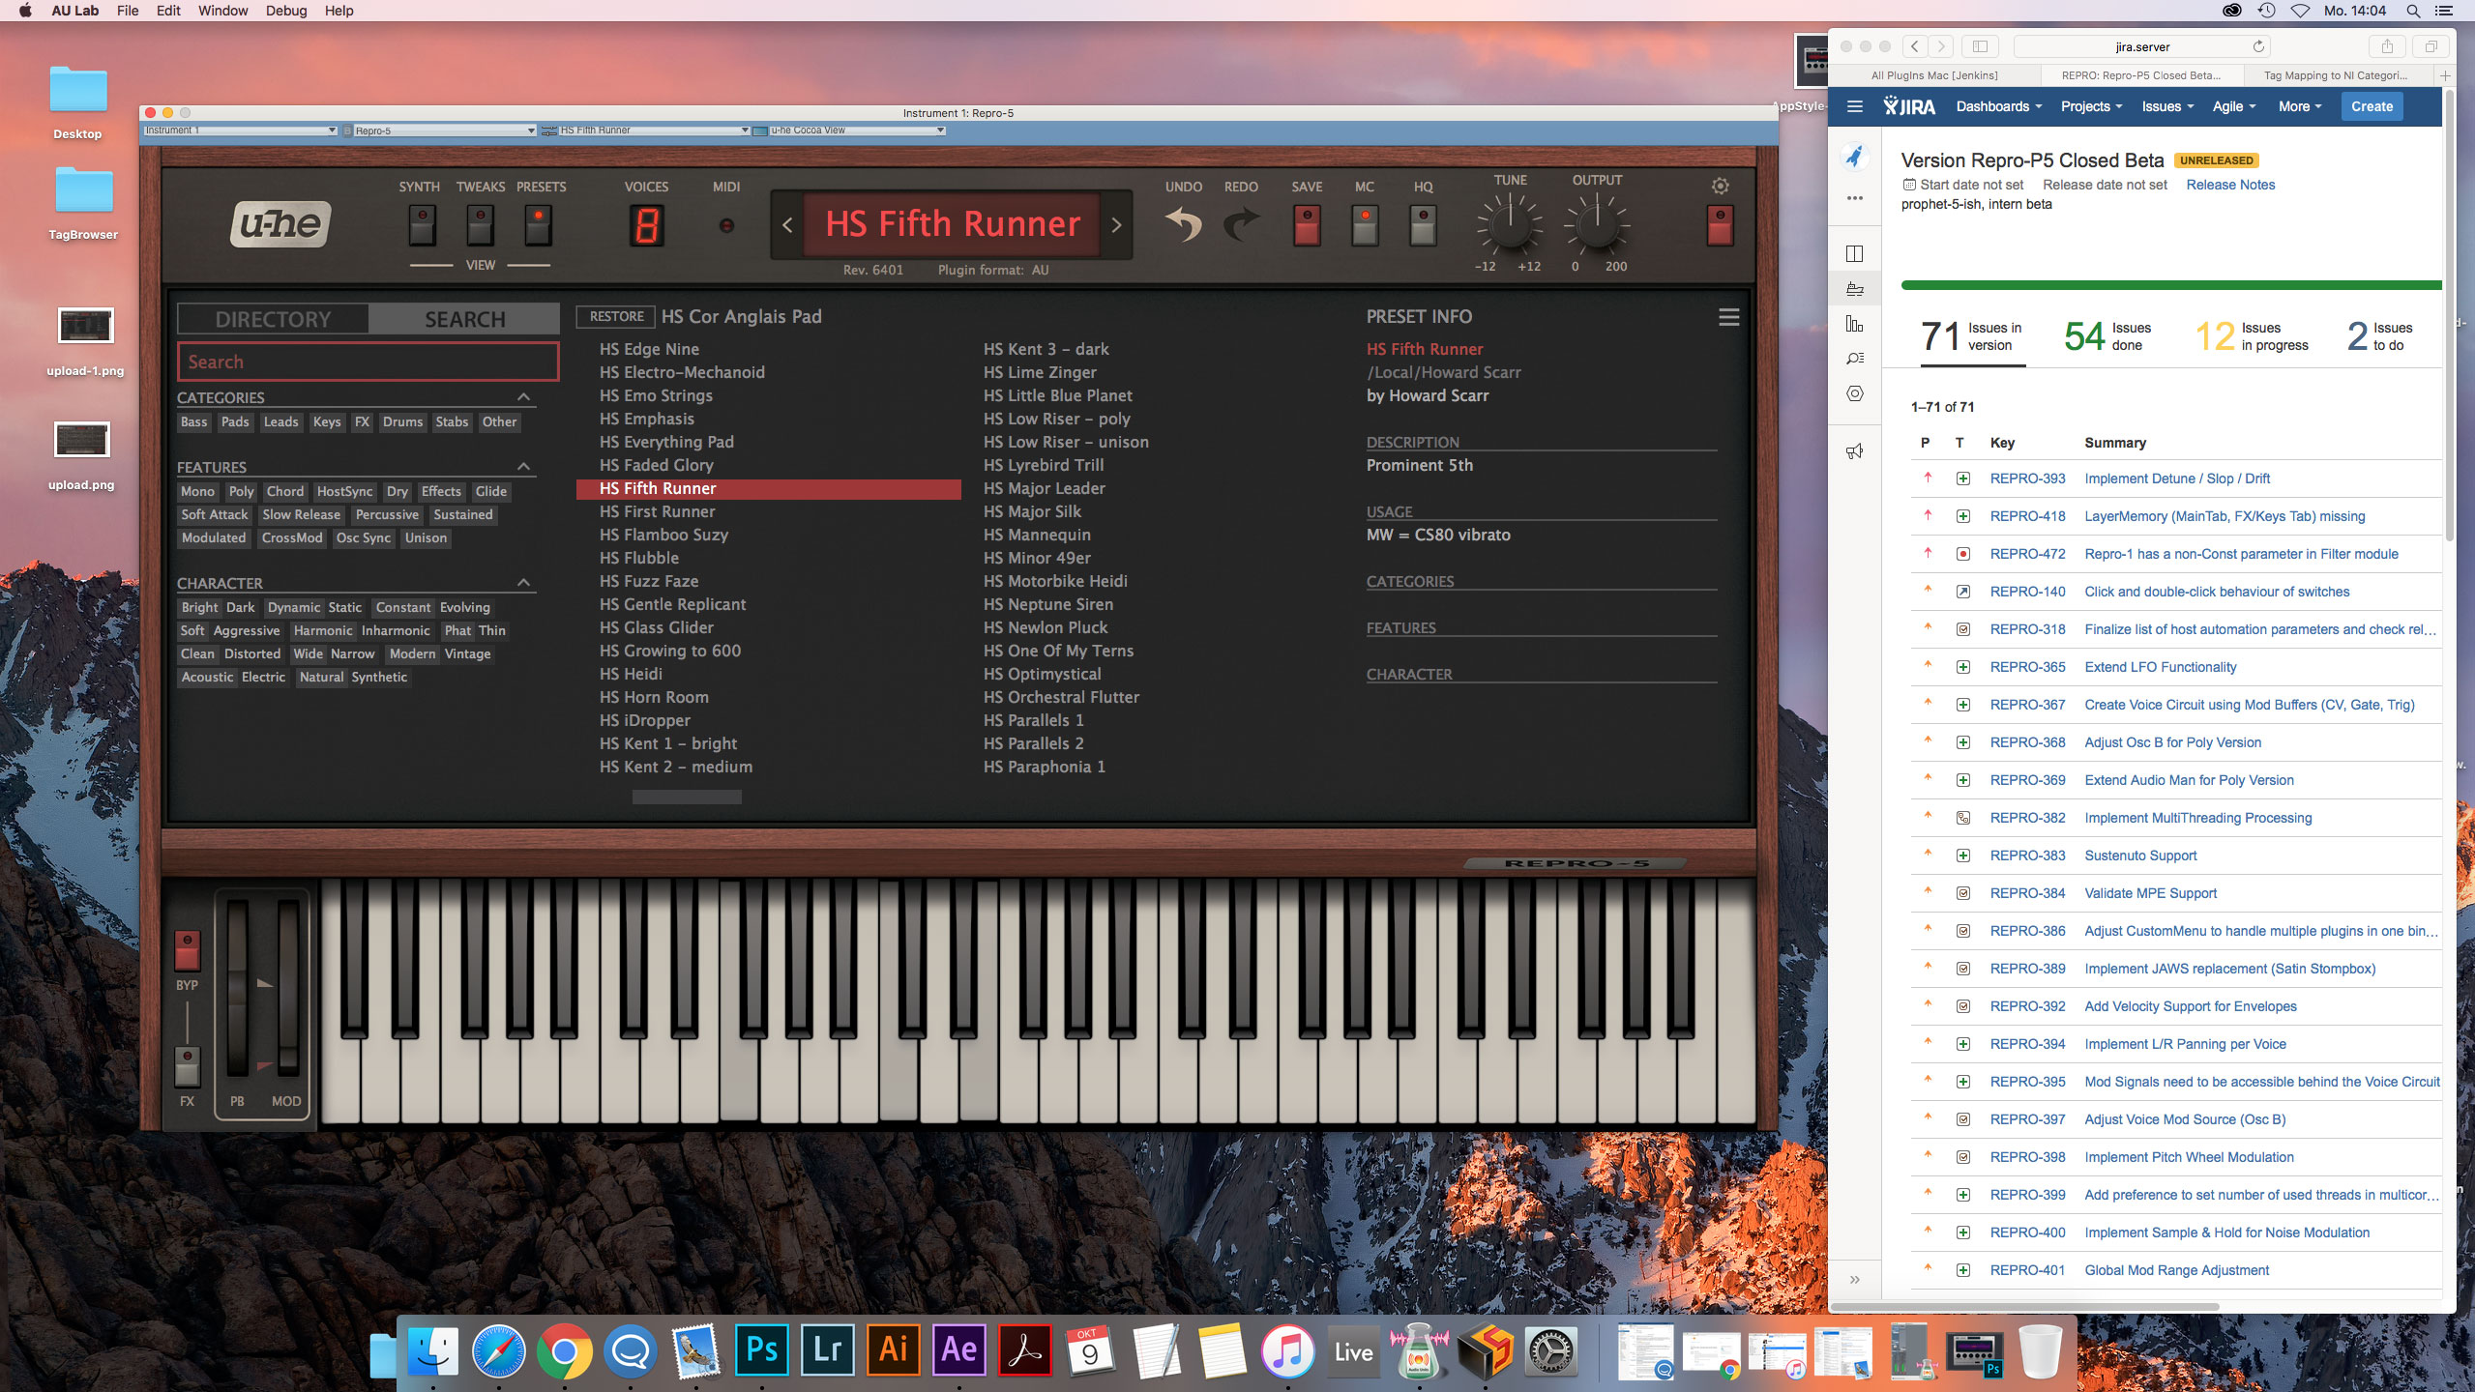
Task: Collapse the FEATURES section
Action: coord(523,467)
